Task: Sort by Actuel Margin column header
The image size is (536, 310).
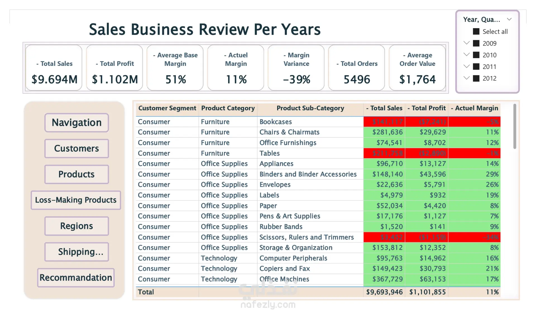Action: click(x=474, y=108)
